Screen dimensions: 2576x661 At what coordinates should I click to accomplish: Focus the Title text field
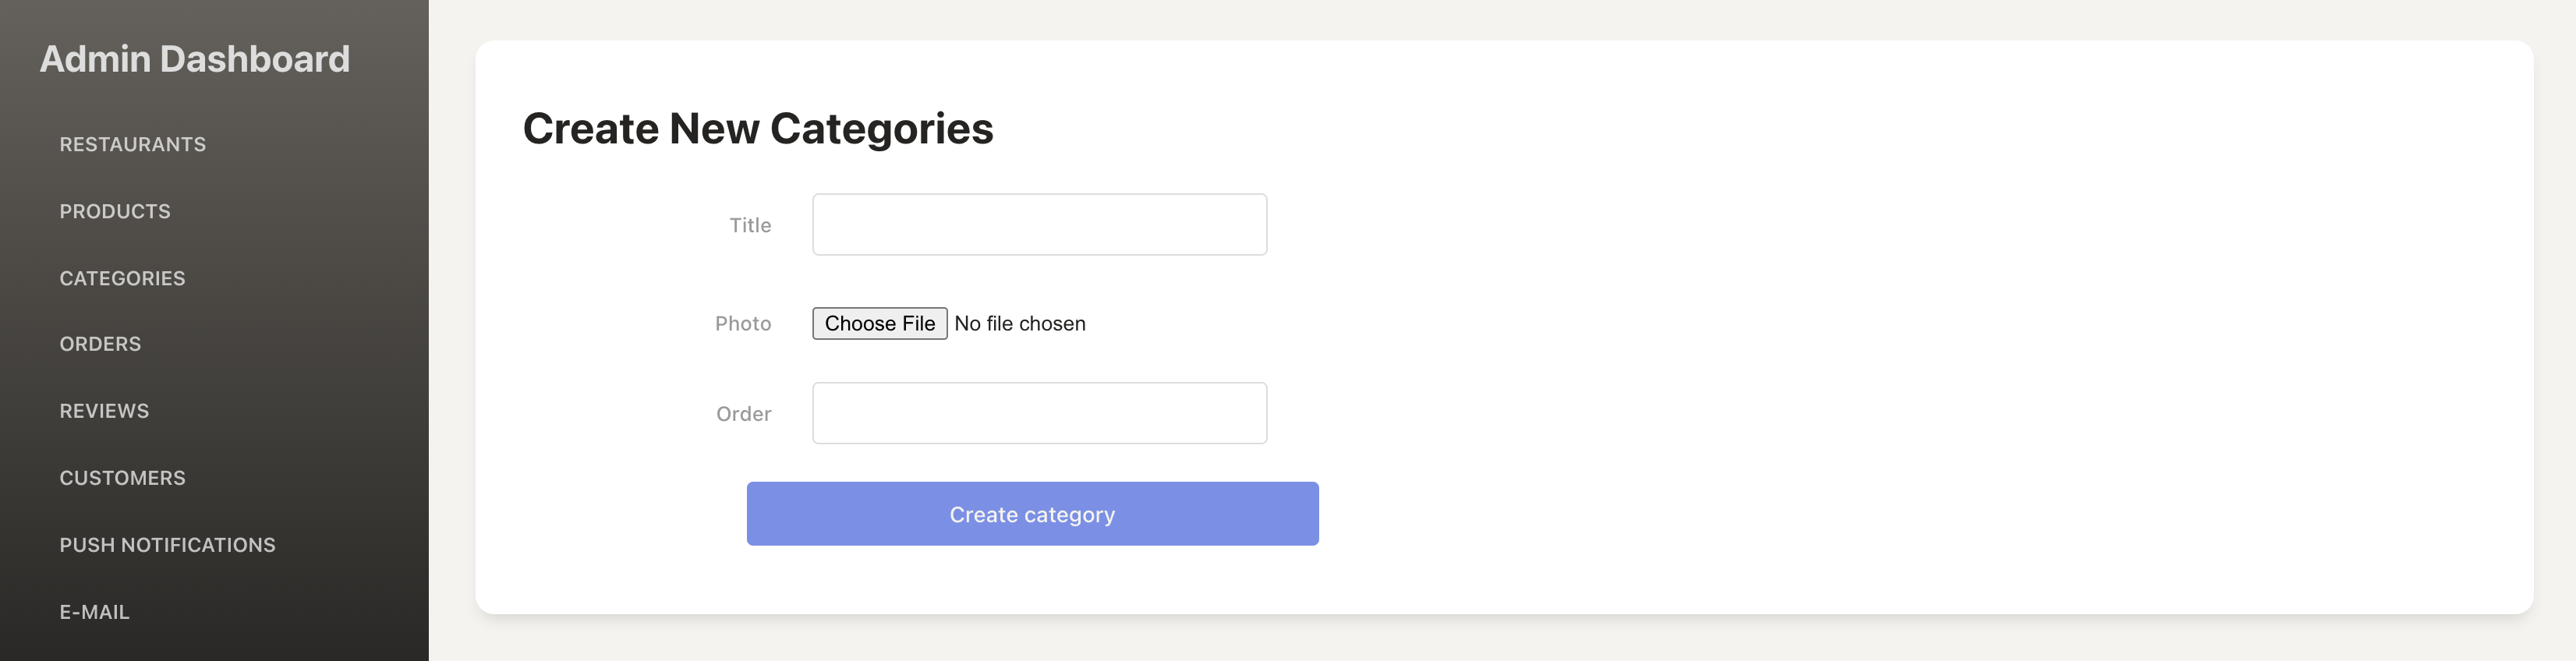[x=1039, y=225]
